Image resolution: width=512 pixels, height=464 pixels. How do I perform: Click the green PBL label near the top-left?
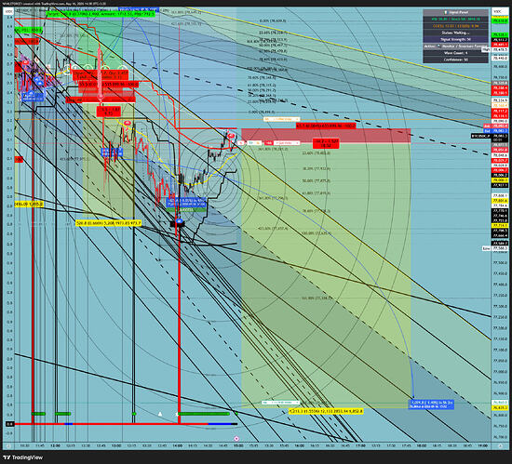28,31
